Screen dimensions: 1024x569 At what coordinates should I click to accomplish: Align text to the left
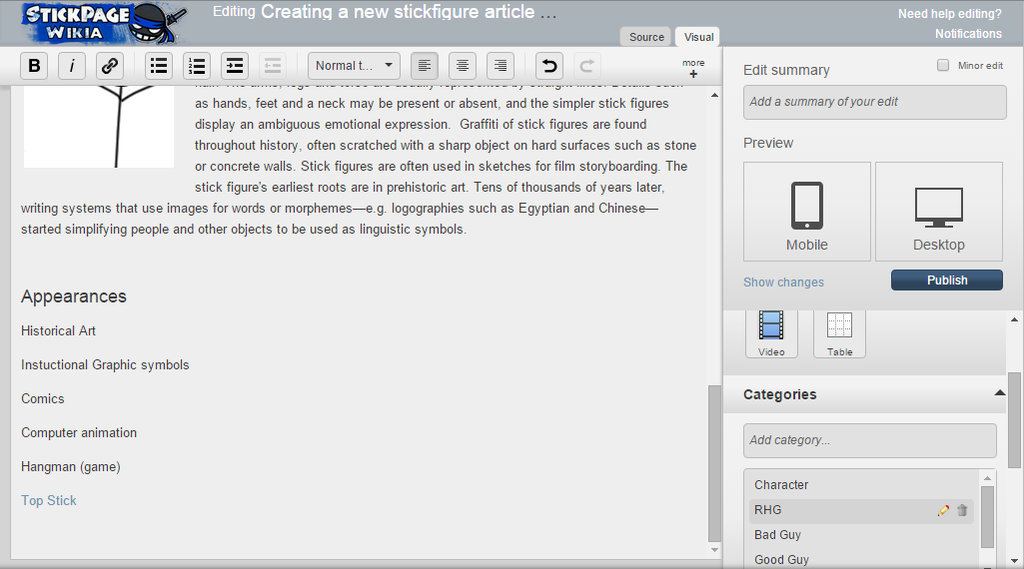pos(425,66)
